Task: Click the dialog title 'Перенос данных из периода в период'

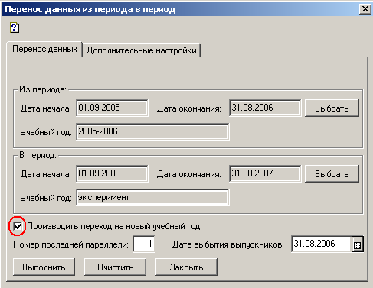Action: (90, 9)
